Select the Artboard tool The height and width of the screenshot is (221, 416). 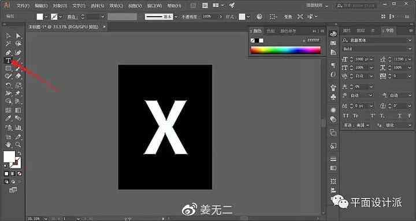pyautogui.click(x=8, y=137)
